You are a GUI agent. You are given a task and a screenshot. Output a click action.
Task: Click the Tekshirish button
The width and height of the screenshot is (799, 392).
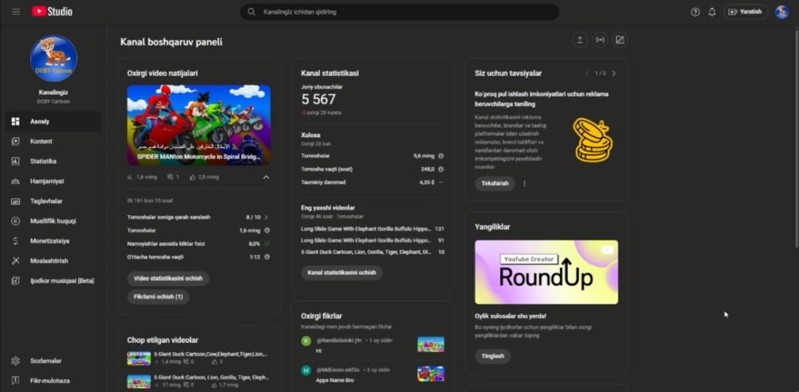[495, 184]
